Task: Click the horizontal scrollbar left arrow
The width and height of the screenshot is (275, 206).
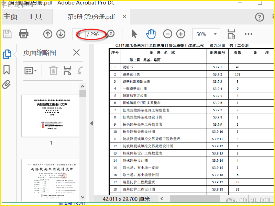Action: click(x=162, y=199)
